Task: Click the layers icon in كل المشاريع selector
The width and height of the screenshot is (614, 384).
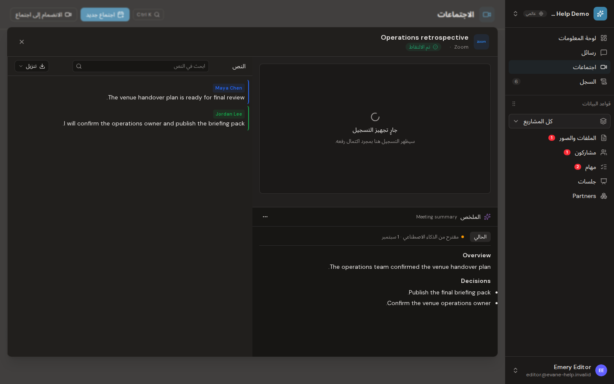Action: pos(603,121)
